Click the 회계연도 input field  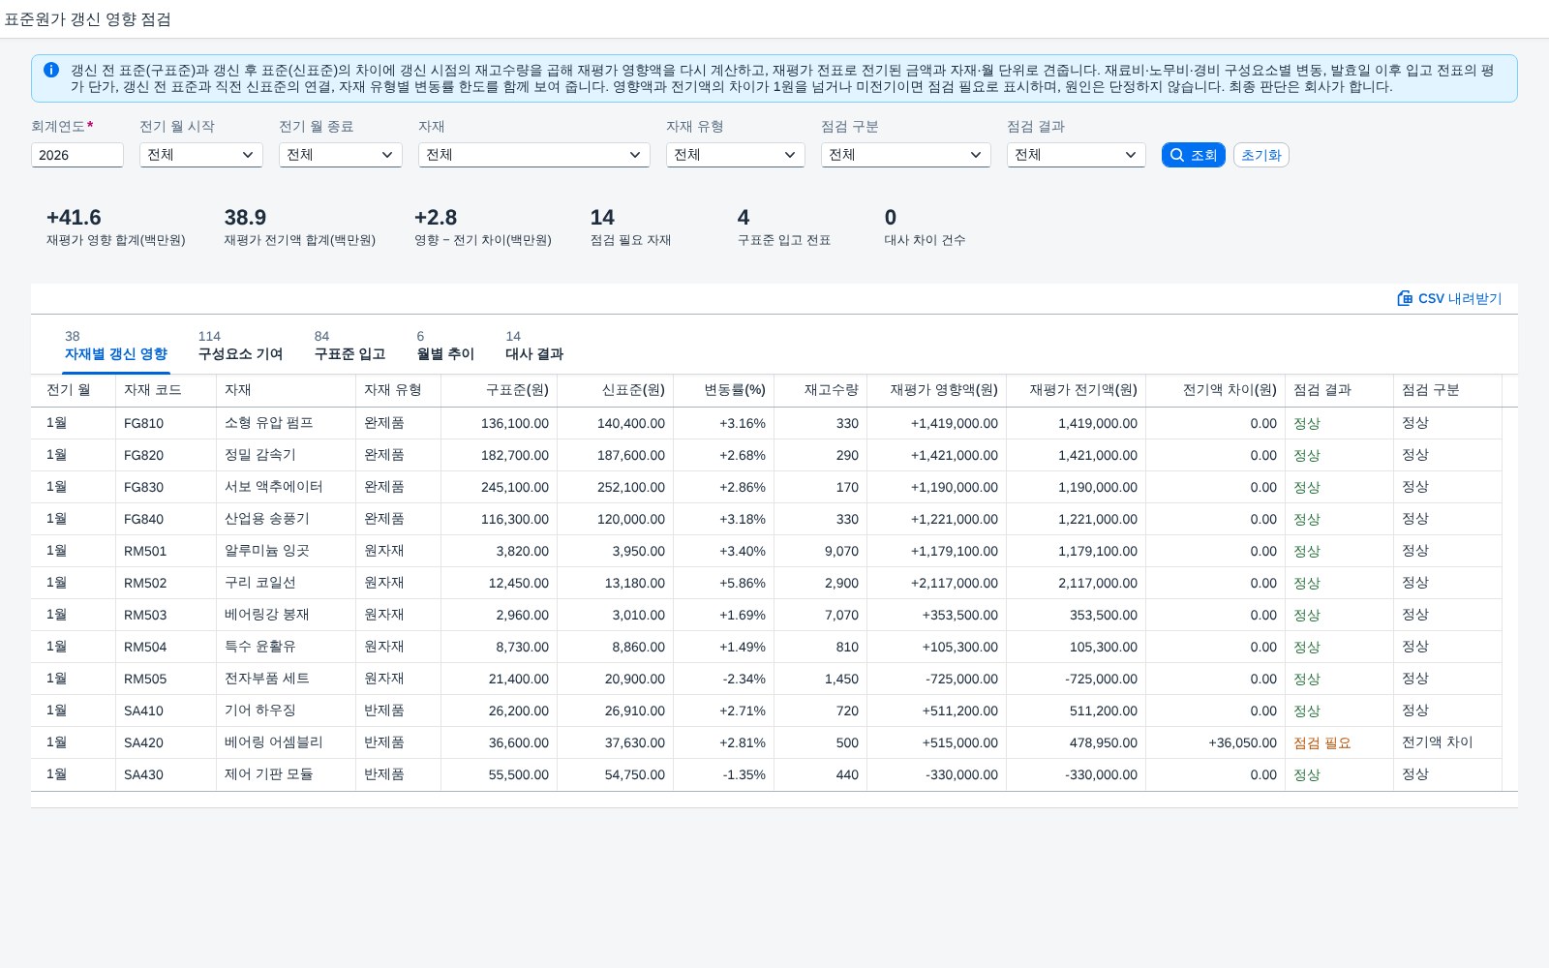point(77,155)
